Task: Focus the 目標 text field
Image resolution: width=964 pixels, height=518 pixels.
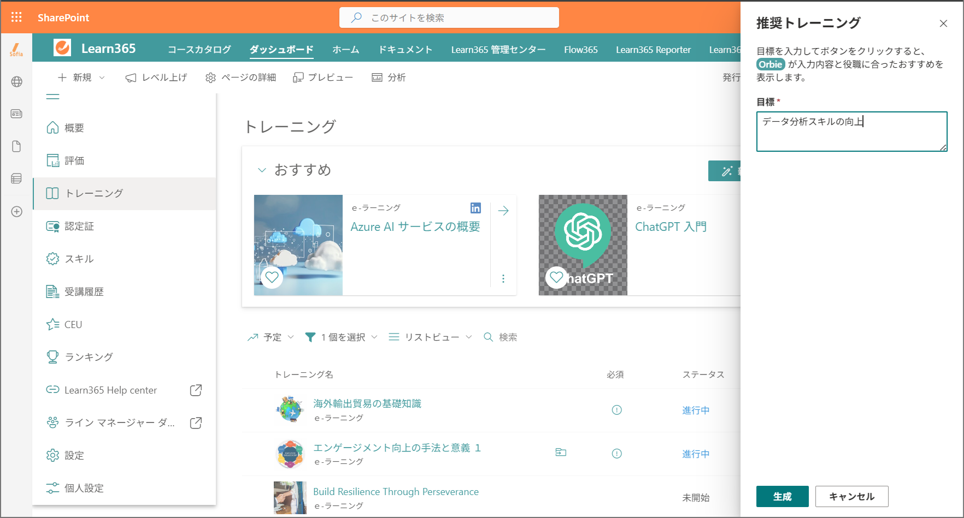Action: 851,132
